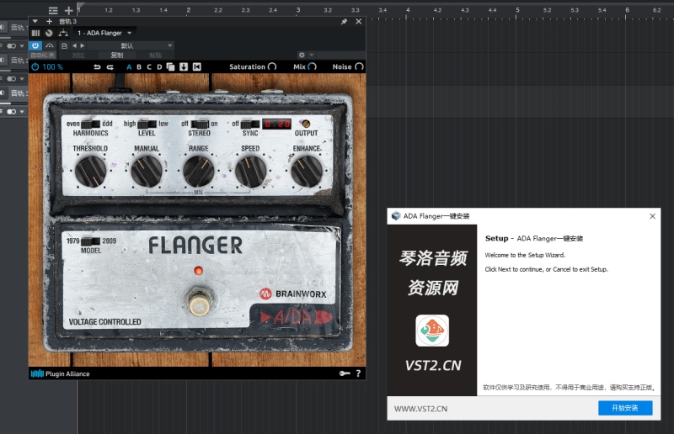The image size is (674, 434).
Task: Click the WWW.VST2.CN link in the installer
Action: pos(420,409)
